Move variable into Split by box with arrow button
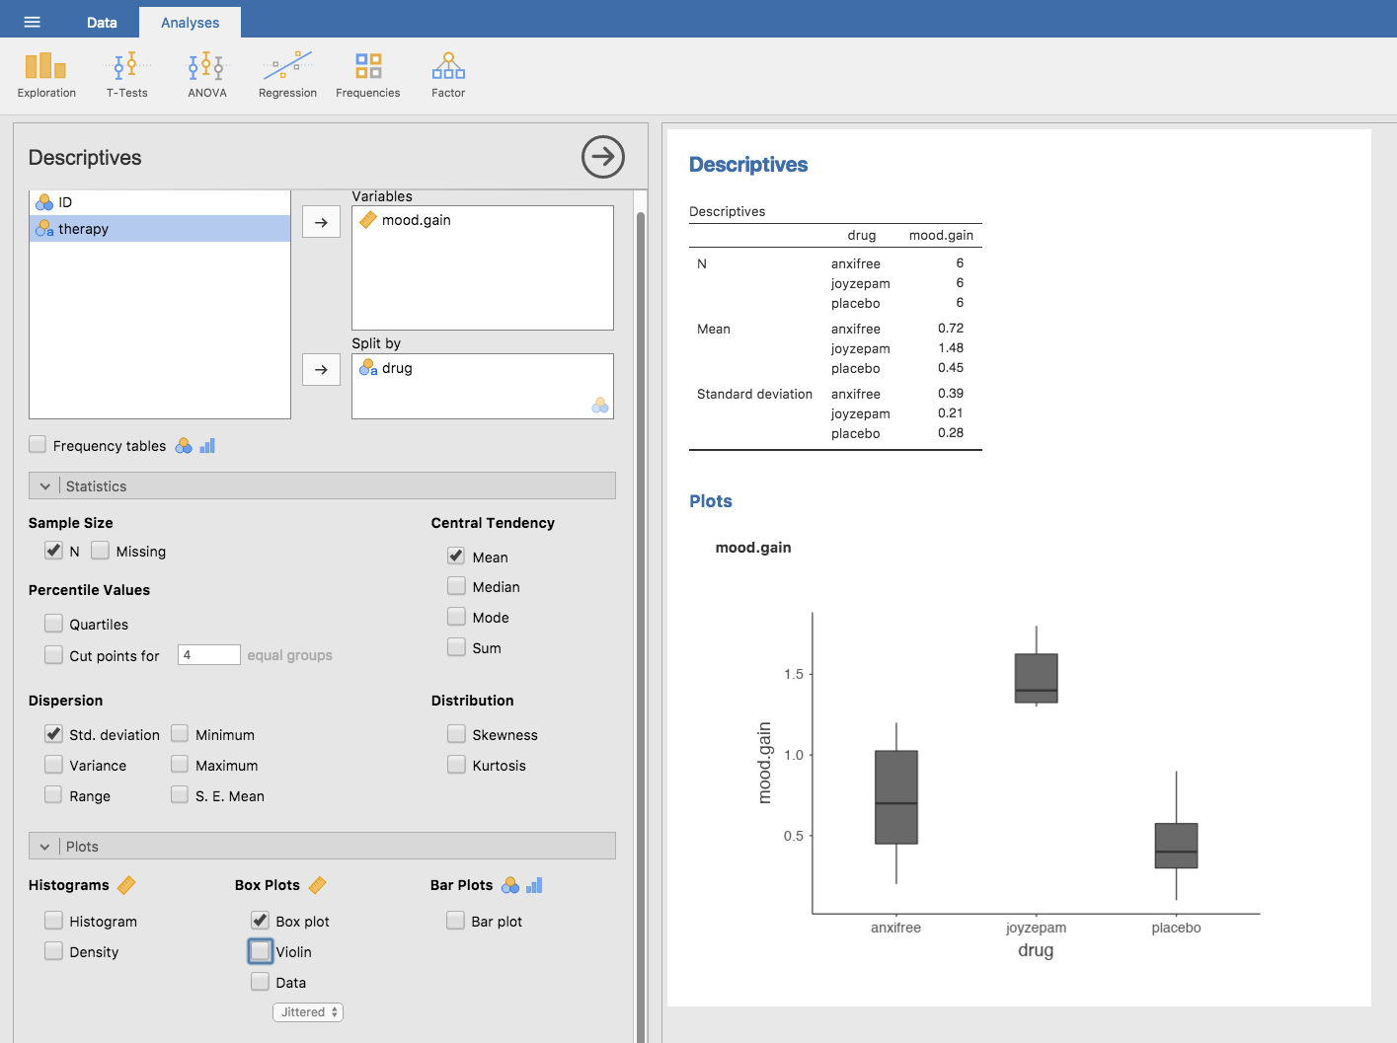The height and width of the screenshot is (1043, 1397). (x=321, y=369)
